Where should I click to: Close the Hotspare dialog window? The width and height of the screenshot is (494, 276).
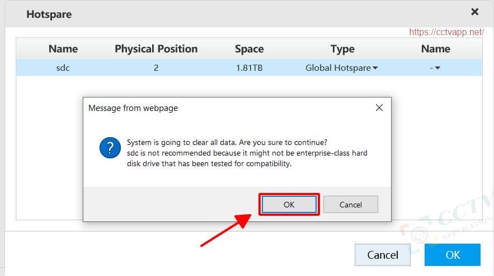click(x=474, y=12)
